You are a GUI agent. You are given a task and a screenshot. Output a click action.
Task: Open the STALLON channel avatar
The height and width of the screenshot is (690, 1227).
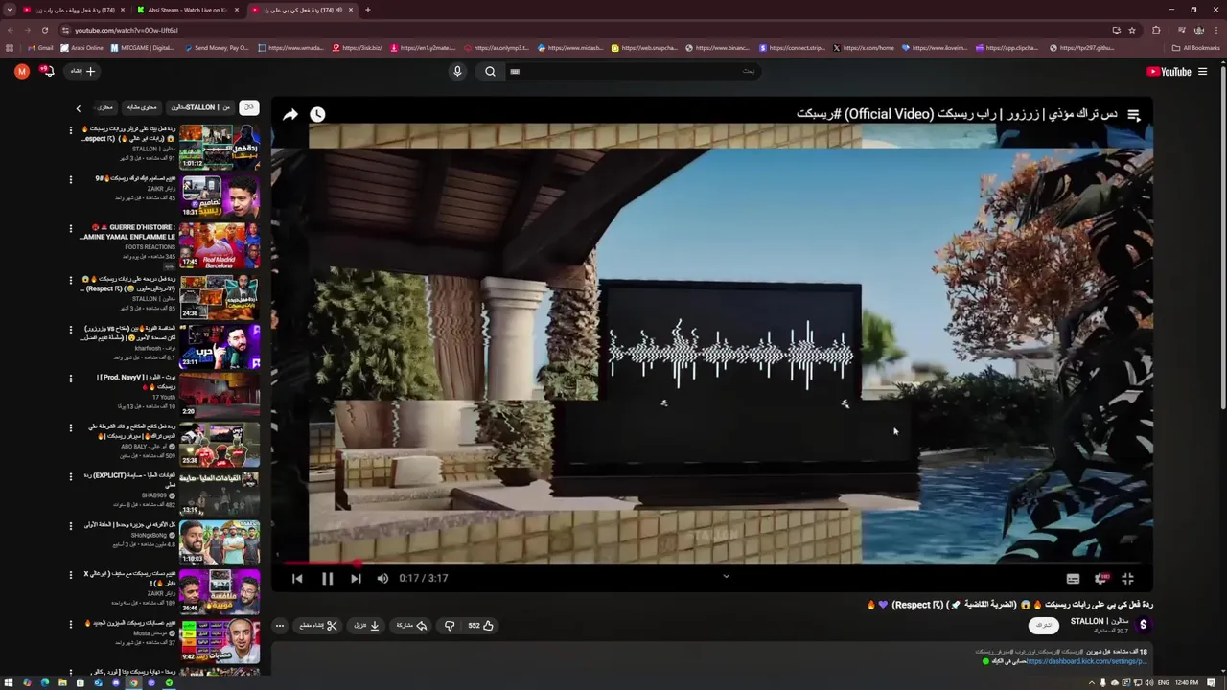[x=1143, y=625]
